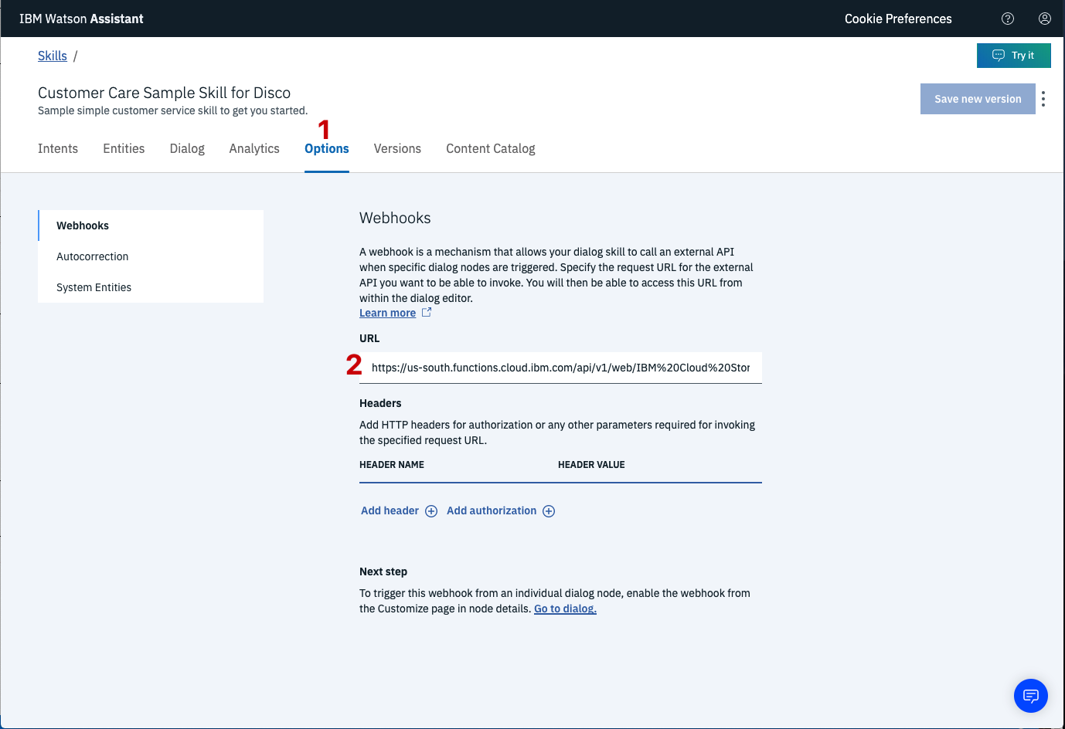Click Cookie Preferences in header
The height and width of the screenshot is (729, 1065).
click(898, 19)
